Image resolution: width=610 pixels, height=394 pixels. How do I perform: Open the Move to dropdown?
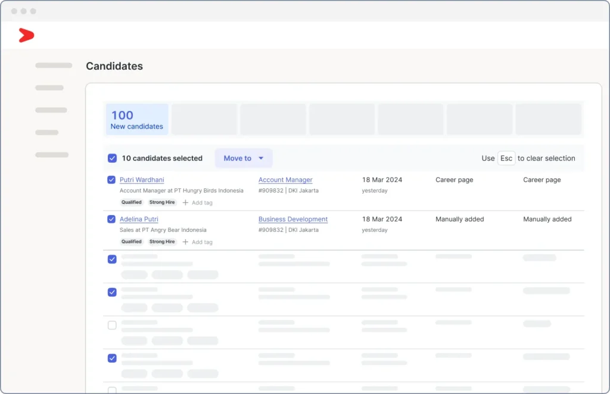[x=238, y=159]
